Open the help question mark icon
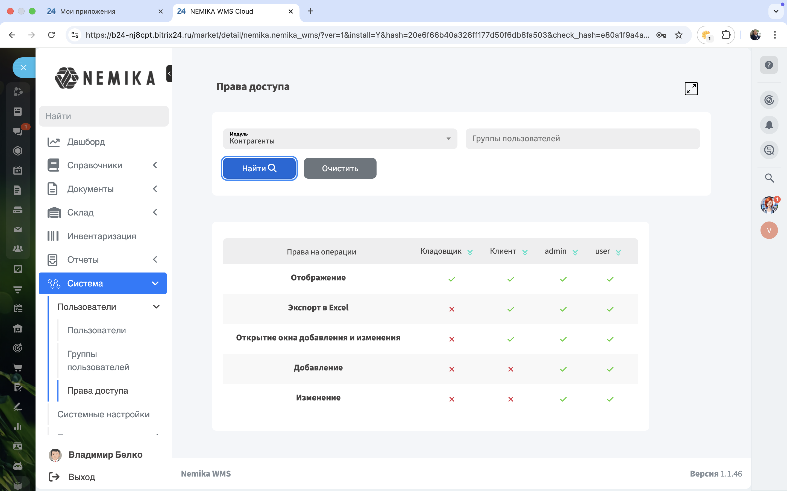This screenshot has height=491, width=787. click(769, 65)
